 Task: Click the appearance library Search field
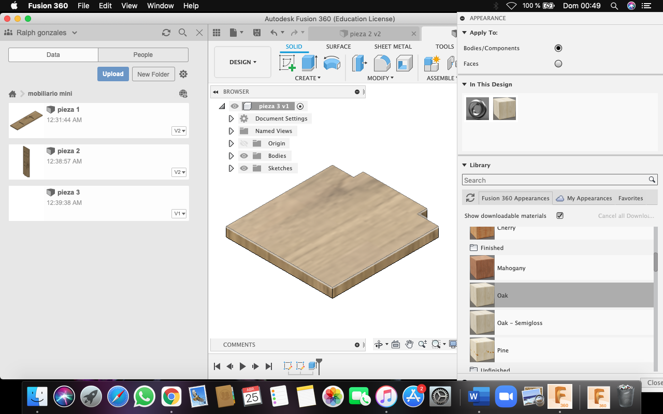click(554, 180)
